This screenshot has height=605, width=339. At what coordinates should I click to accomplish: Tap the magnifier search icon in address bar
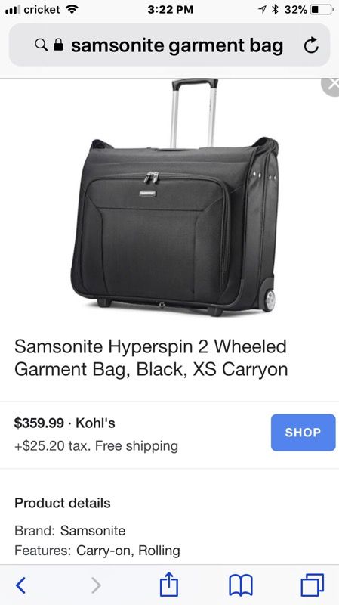[42, 45]
